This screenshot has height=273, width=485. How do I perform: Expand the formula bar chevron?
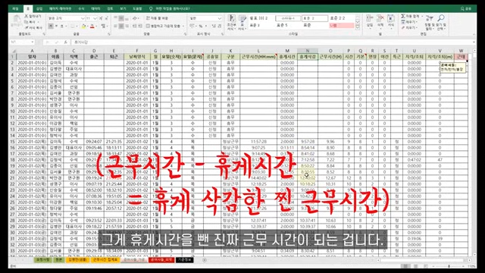pos(474,42)
